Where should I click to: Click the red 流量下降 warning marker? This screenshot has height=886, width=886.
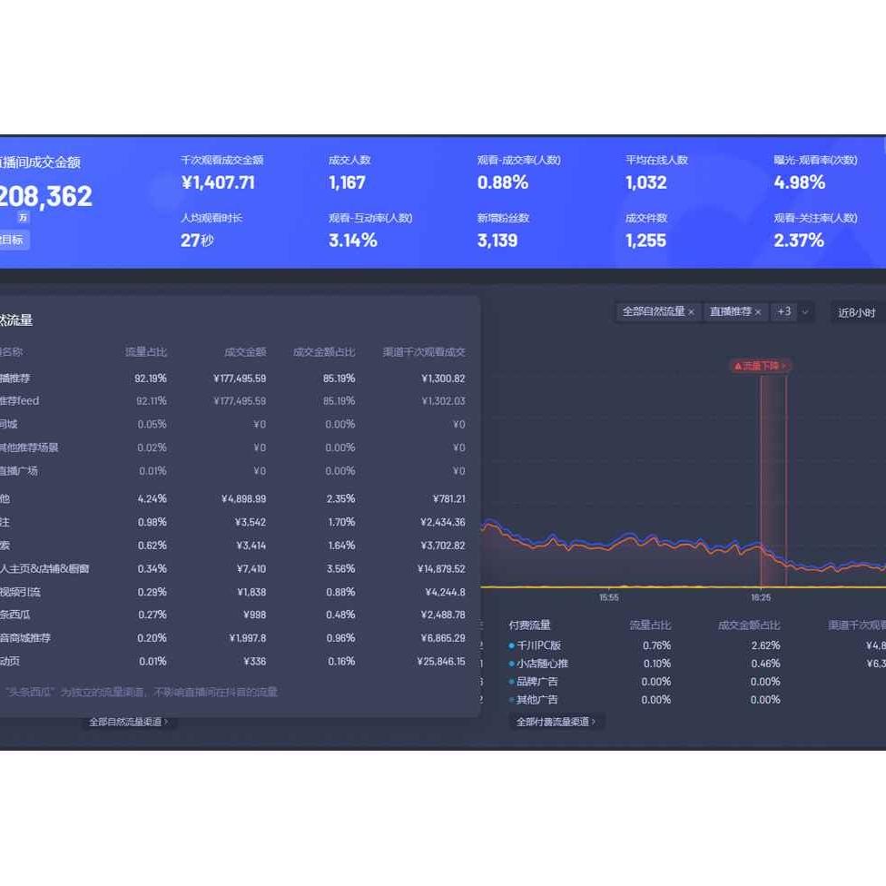[760, 366]
